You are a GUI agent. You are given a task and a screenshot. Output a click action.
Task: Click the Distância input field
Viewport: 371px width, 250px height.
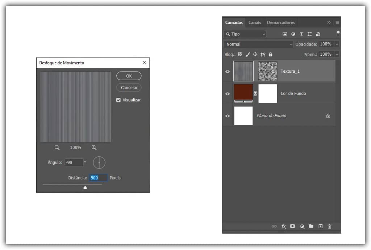(98, 178)
